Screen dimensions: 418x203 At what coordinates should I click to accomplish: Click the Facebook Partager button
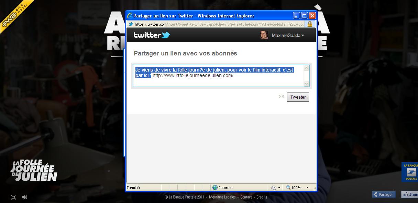pyautogui.click(x=384, y=194)
